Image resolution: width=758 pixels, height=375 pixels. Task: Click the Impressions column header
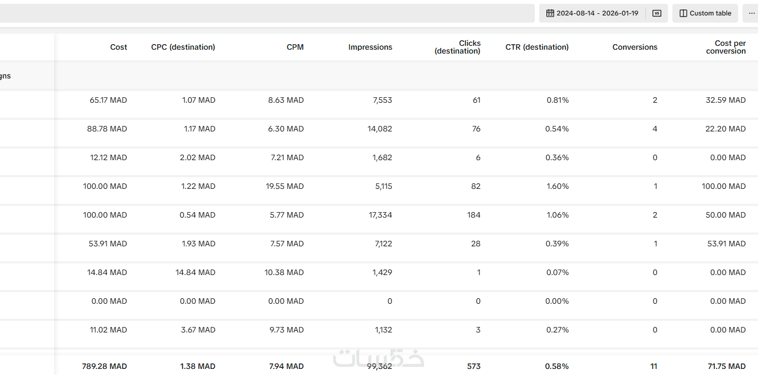[370, 47]
